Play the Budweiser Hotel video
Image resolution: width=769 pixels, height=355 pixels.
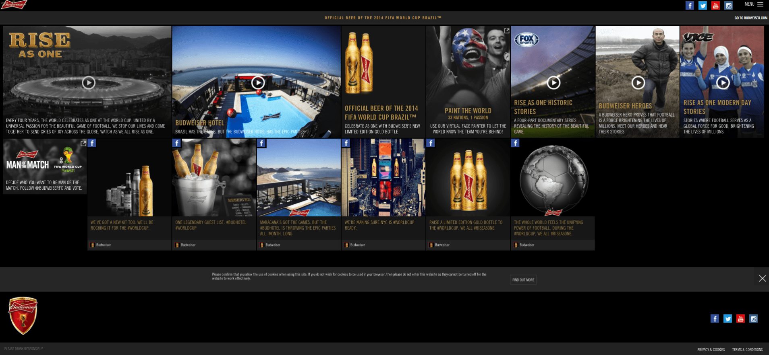pos(258,83)
